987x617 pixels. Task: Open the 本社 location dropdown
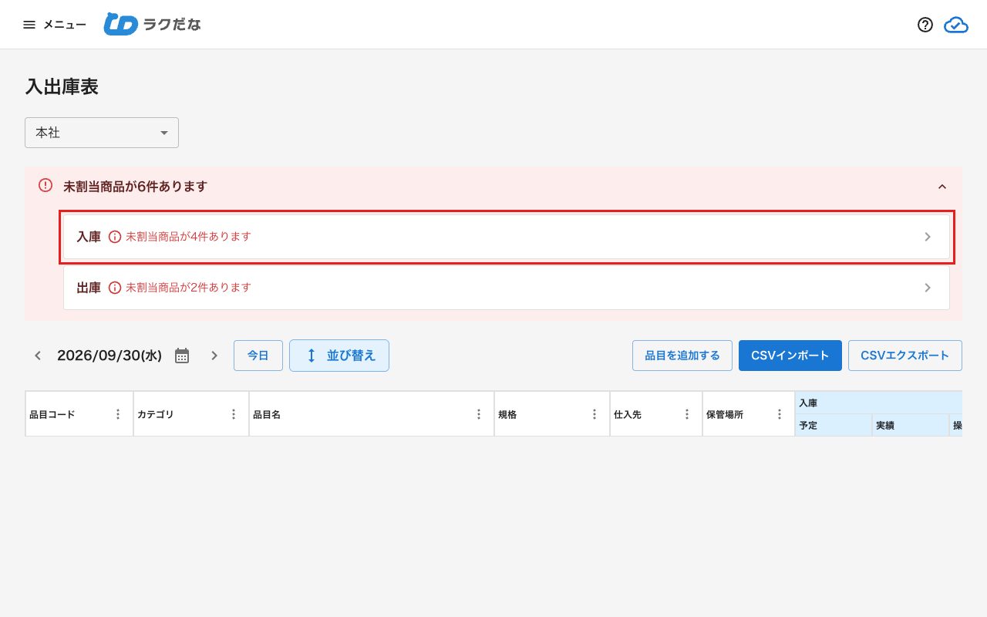click(x=102, y=133)
